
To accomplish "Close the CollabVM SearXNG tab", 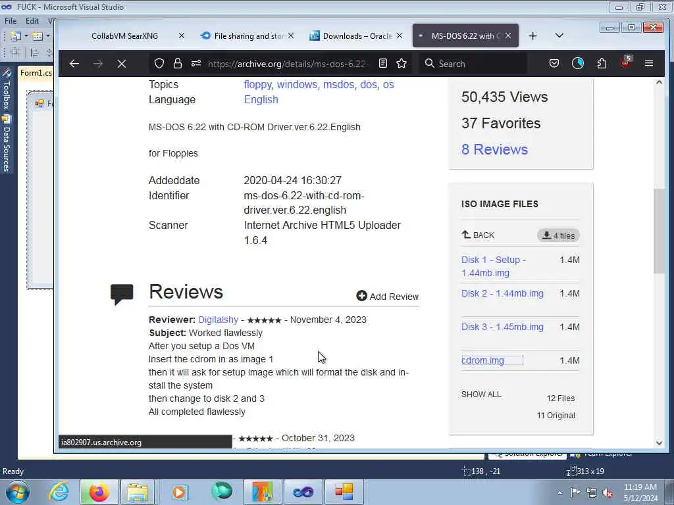I will (182, 36).
